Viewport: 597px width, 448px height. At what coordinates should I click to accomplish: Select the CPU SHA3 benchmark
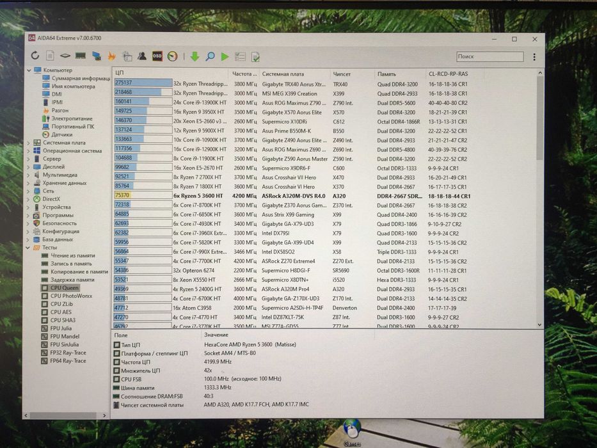point(63,320)
